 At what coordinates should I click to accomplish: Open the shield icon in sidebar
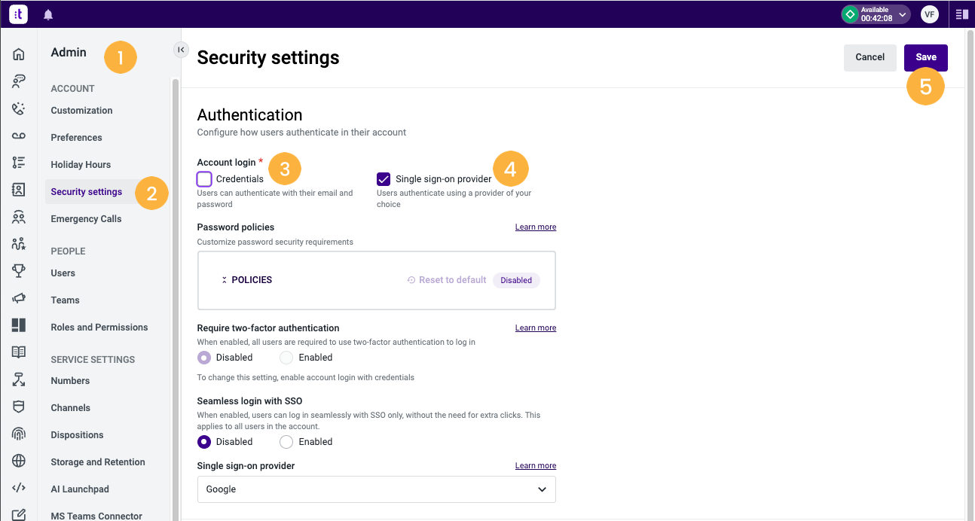(19, 407)
